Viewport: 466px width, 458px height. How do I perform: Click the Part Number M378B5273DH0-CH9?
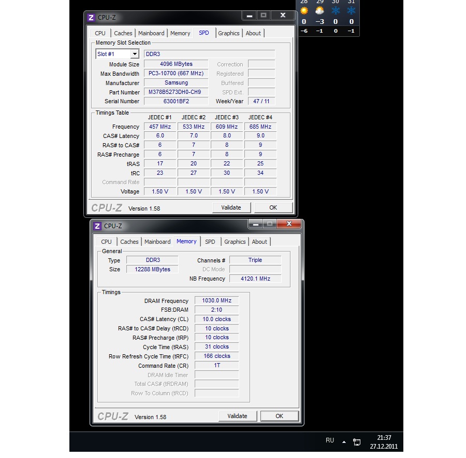(176, 92)
